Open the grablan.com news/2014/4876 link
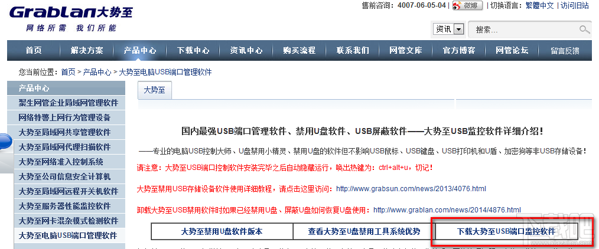Image resolution: width=599 pixels, height=249 pixels. pos(447,209)
